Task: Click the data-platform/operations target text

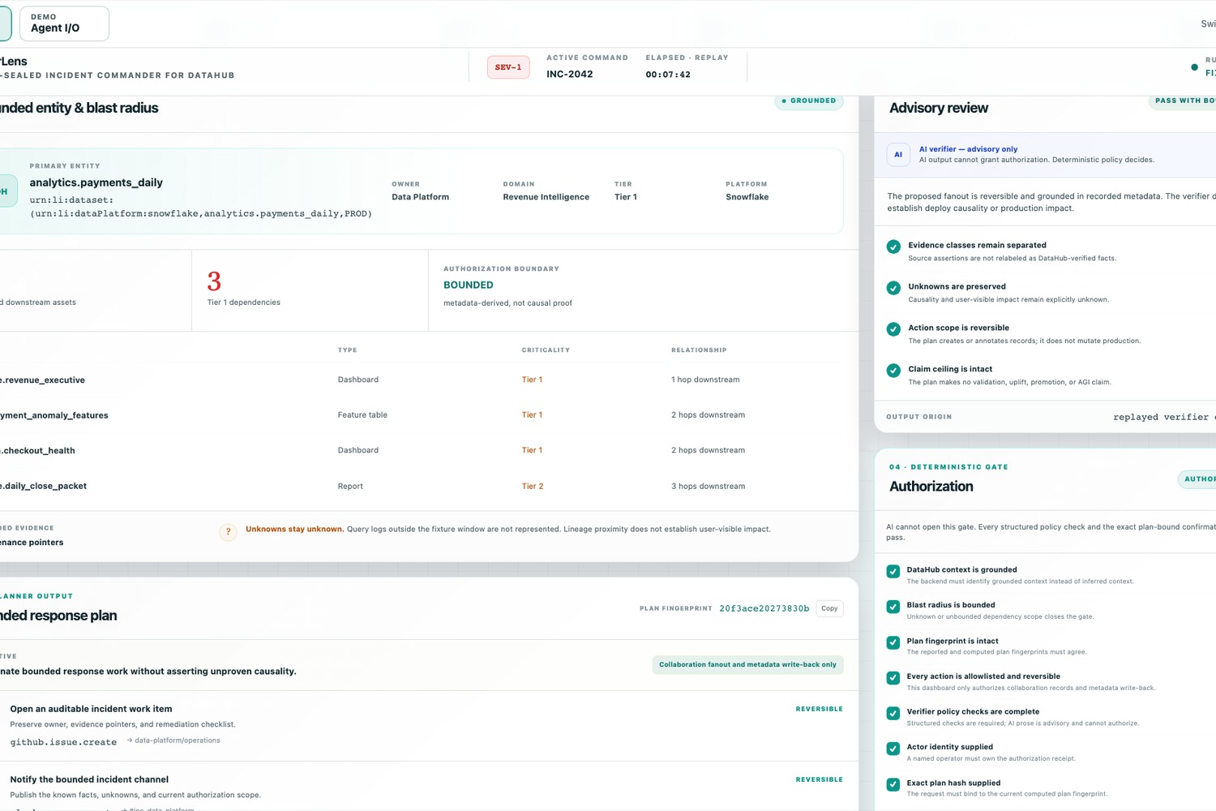Action: pyautogui.click(x=178, y=740)
